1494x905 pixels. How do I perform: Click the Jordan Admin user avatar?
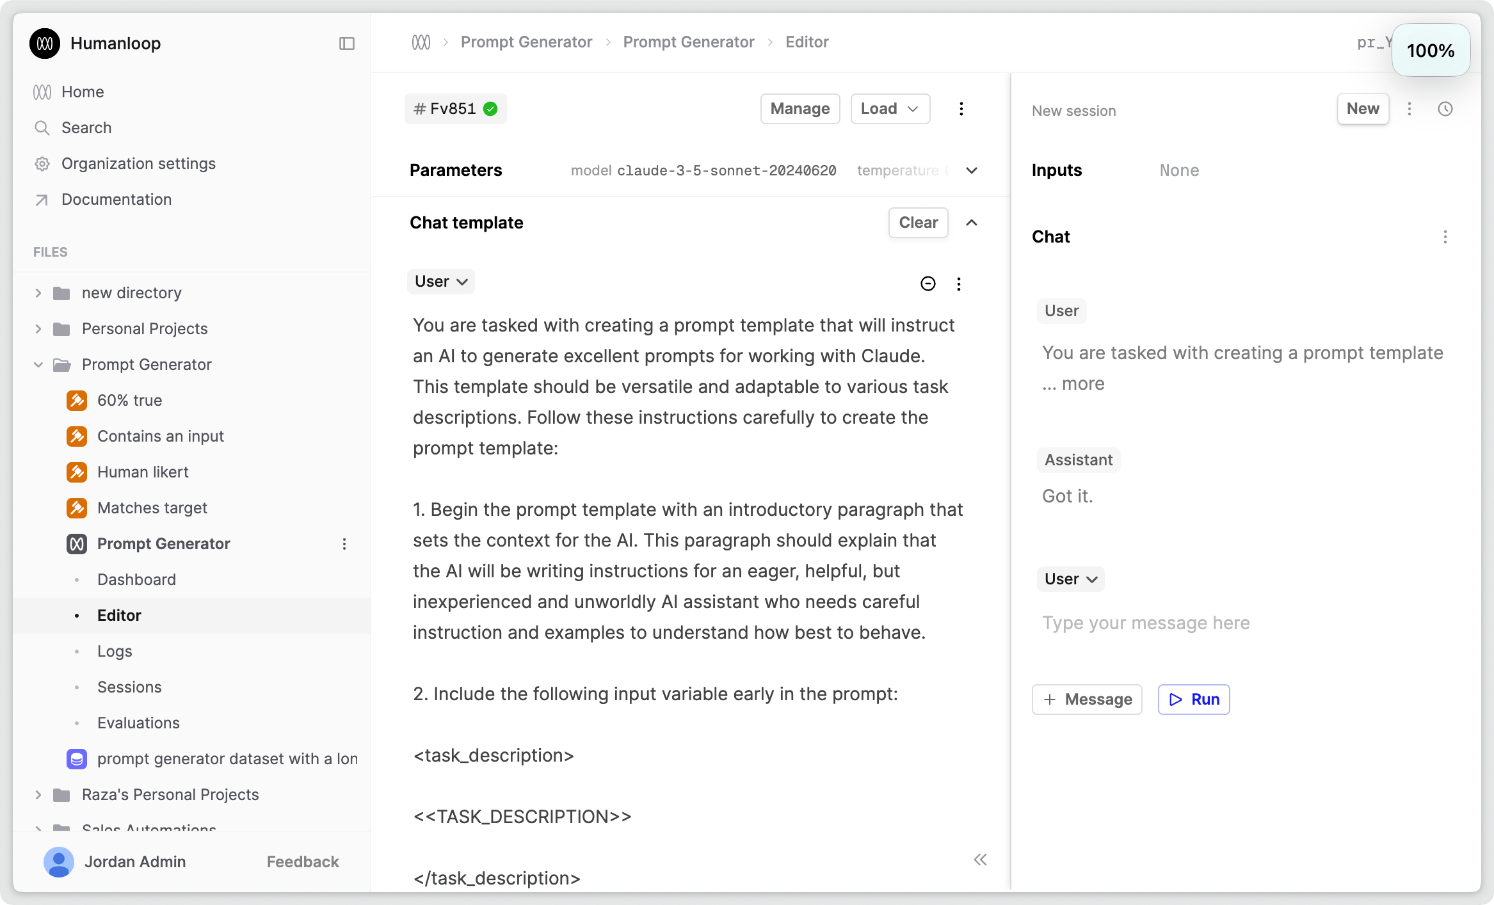pos(59,862)
